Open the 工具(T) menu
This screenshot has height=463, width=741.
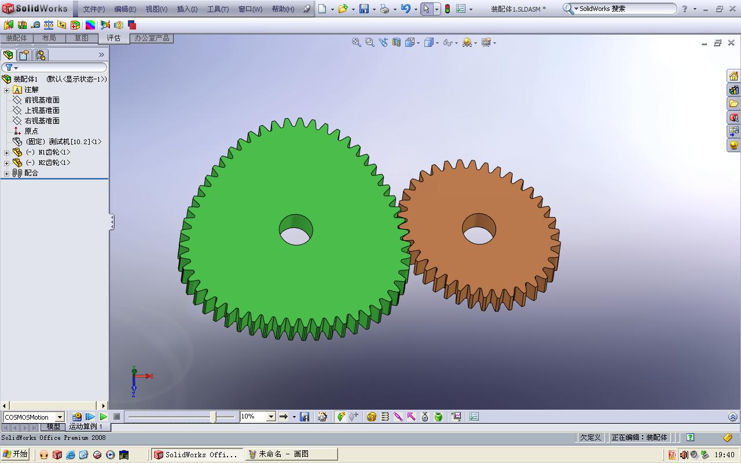click(x=218, y=9)
